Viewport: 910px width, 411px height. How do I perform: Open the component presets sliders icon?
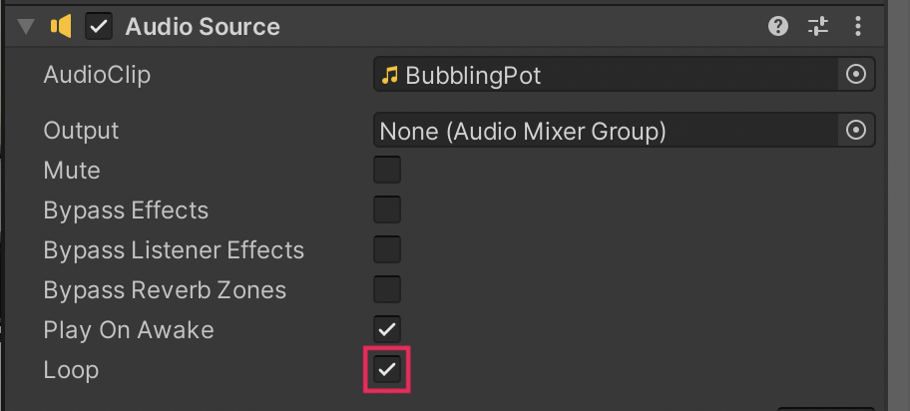(818, 27)
